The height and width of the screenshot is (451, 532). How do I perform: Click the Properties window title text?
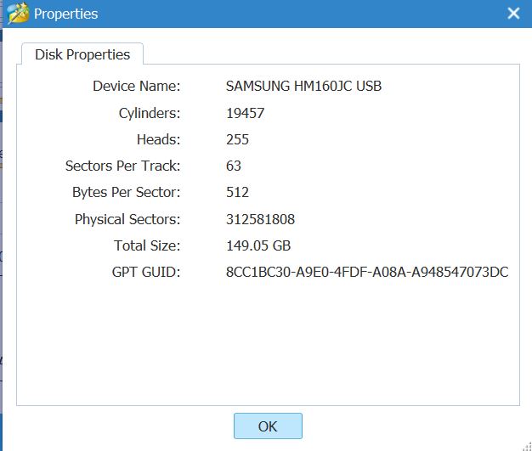pyautogui.click(x=65, y=14)
